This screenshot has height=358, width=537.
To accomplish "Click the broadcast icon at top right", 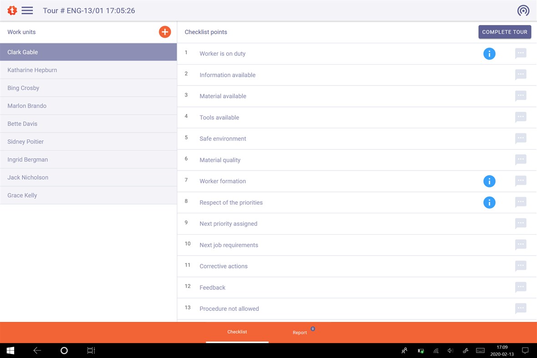I will [x=523, y=10].
